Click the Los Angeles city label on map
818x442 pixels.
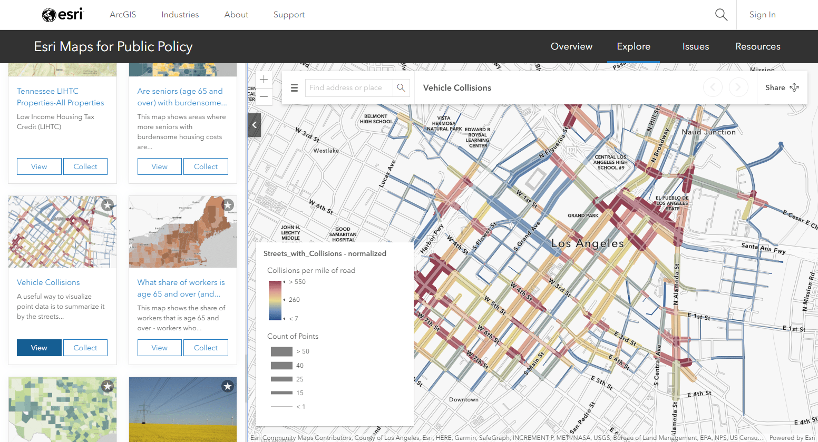click(x=588, y=243)
